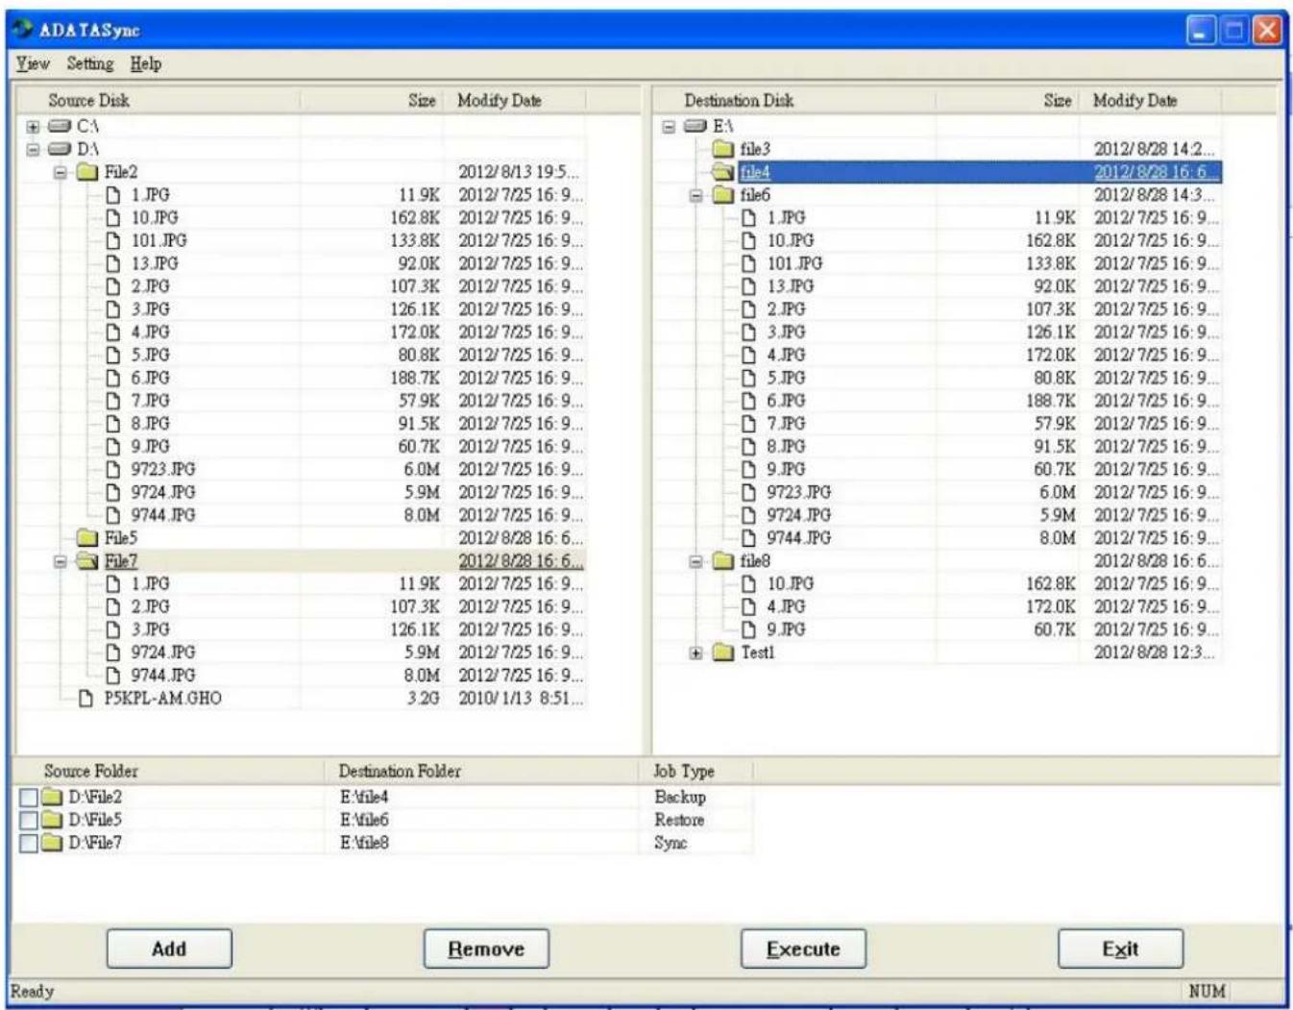Click the Remove button
1293x1010 pixels.
click(486, 948)
